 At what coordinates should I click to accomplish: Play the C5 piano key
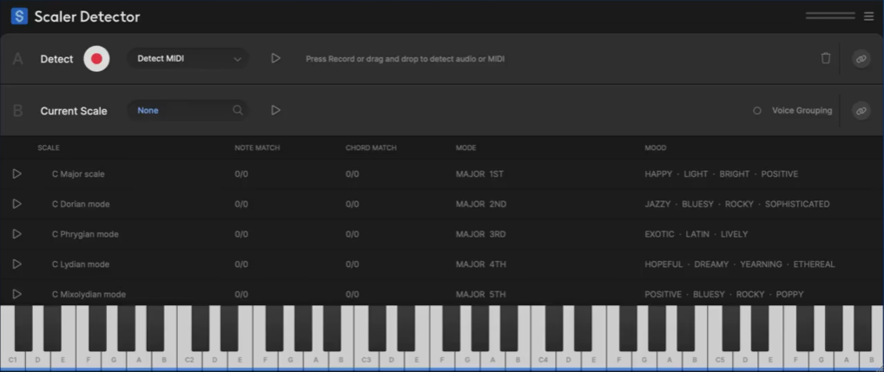pyautogui.click(x=720, y=359)
